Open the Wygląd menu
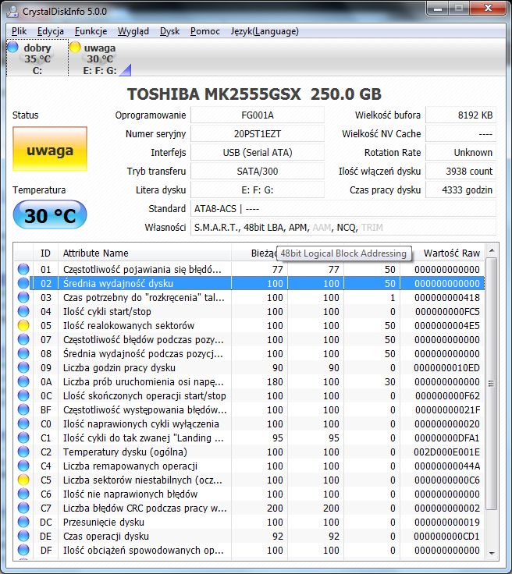This screenshot has width=512, height=574. point(133,31)
